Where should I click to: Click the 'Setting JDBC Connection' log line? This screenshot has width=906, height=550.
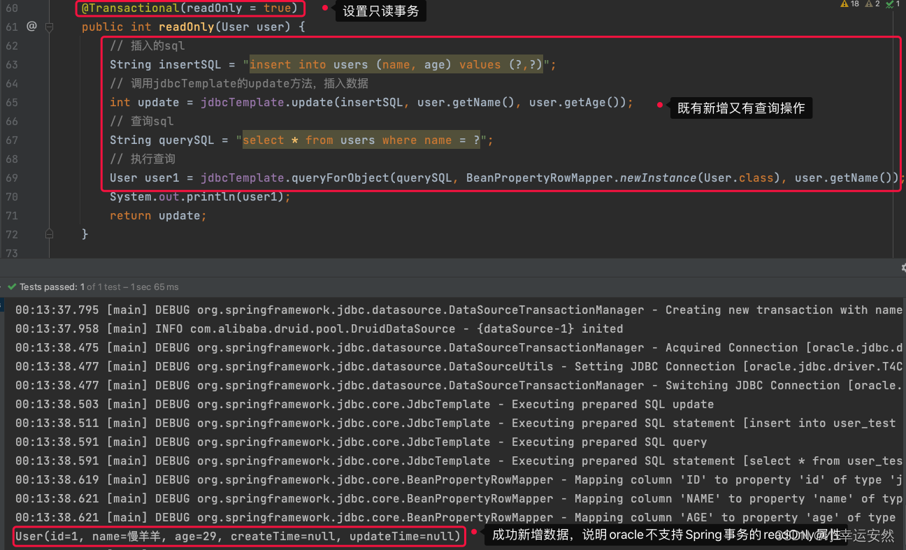coord(459,366)
